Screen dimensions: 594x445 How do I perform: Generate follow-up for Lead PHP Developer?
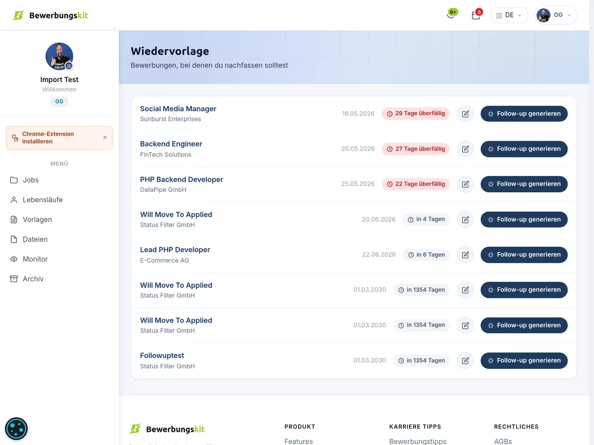524,254
